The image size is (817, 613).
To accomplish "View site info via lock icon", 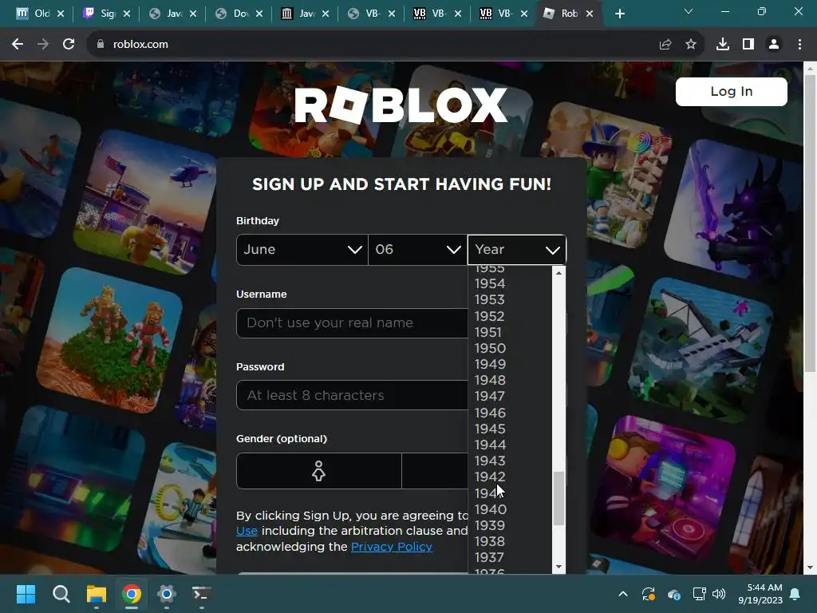I will tap(101, 45).
